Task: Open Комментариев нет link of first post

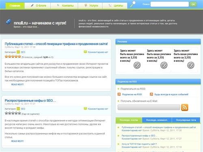Action: tap(98, 52)
